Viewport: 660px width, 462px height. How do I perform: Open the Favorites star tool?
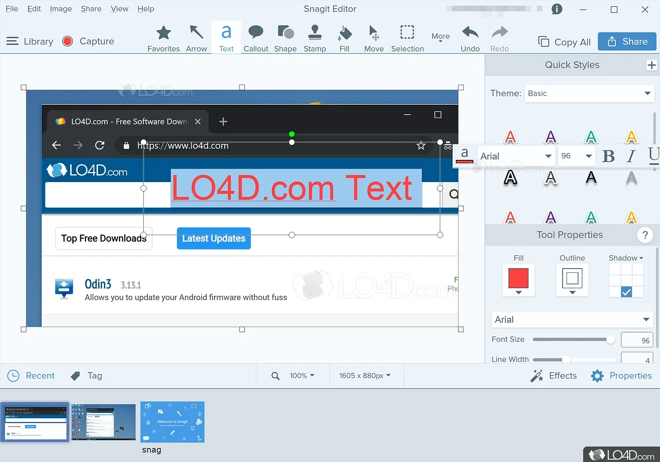pyautogui.click(x=163, y=38)
